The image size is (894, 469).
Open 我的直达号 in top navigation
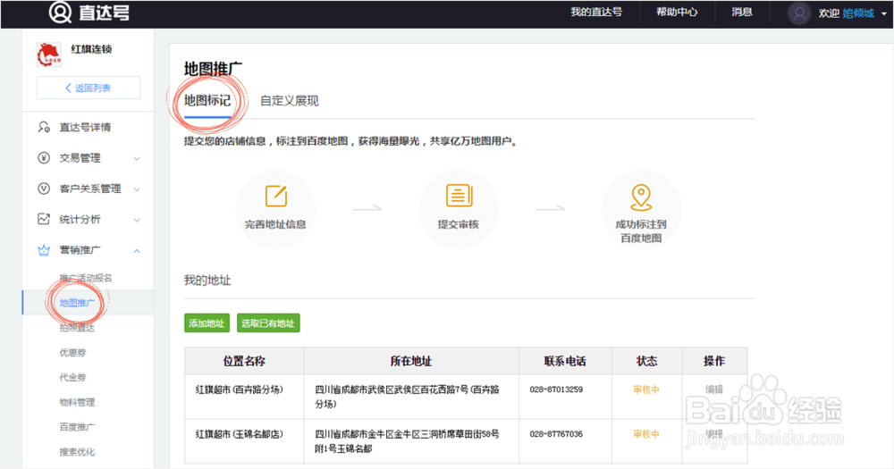(596, 12)
